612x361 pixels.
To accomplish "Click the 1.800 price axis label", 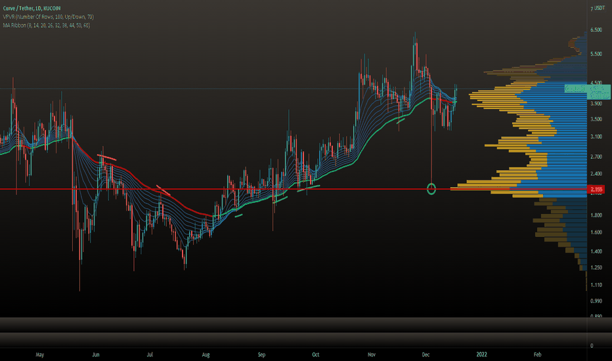I will point(596,215).
